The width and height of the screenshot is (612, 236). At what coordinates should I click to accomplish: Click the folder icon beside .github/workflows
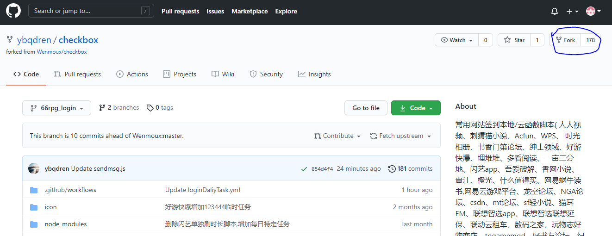tap(34, 190)
